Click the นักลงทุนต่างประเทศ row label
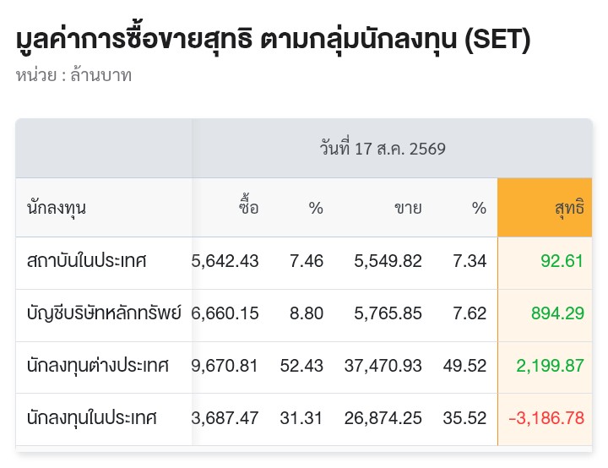This screenshot has height=468, width=608. click(98, 366)
